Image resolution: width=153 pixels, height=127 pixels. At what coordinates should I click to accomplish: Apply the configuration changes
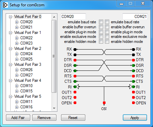[135, 118]
